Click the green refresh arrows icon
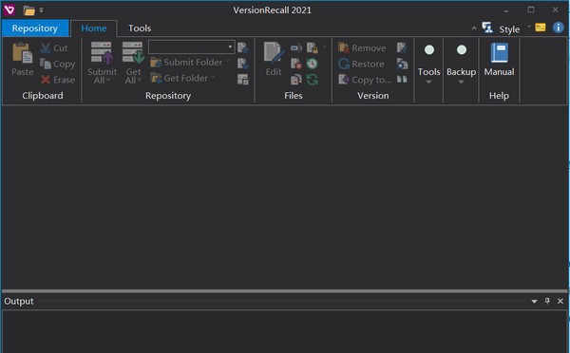 coord(313,79)
